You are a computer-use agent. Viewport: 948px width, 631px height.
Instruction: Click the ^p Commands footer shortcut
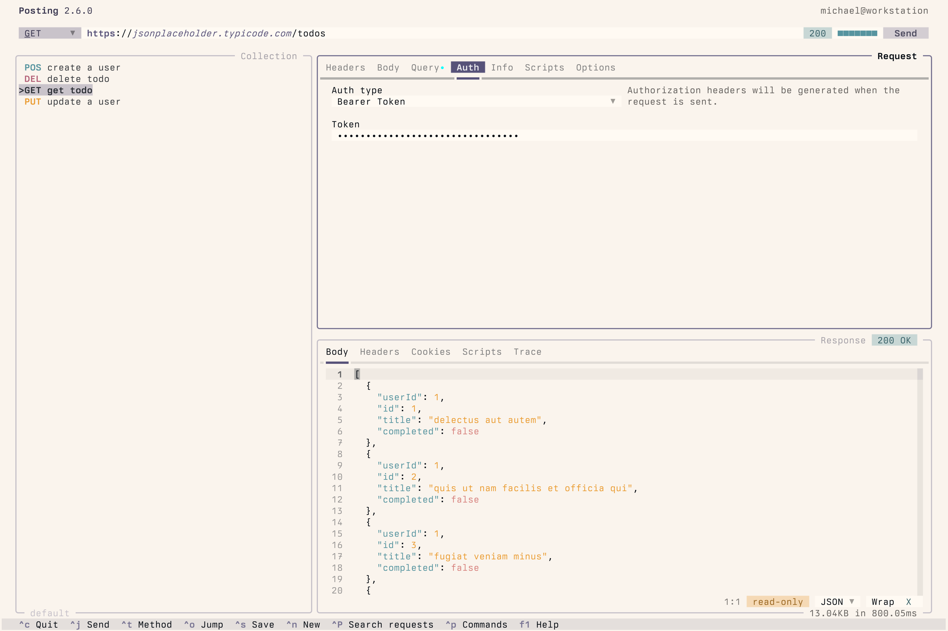[476, 624]
